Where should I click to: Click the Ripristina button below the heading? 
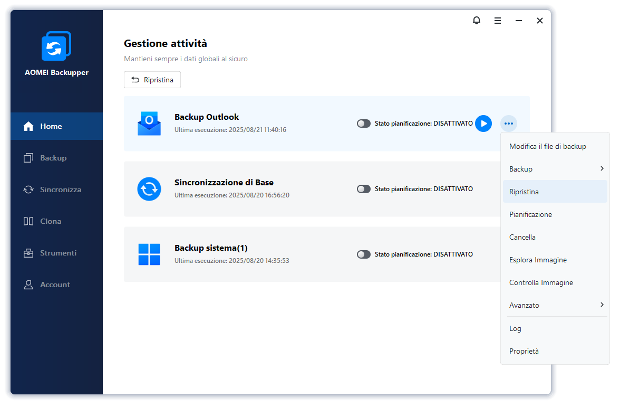(x=152, y=80)
